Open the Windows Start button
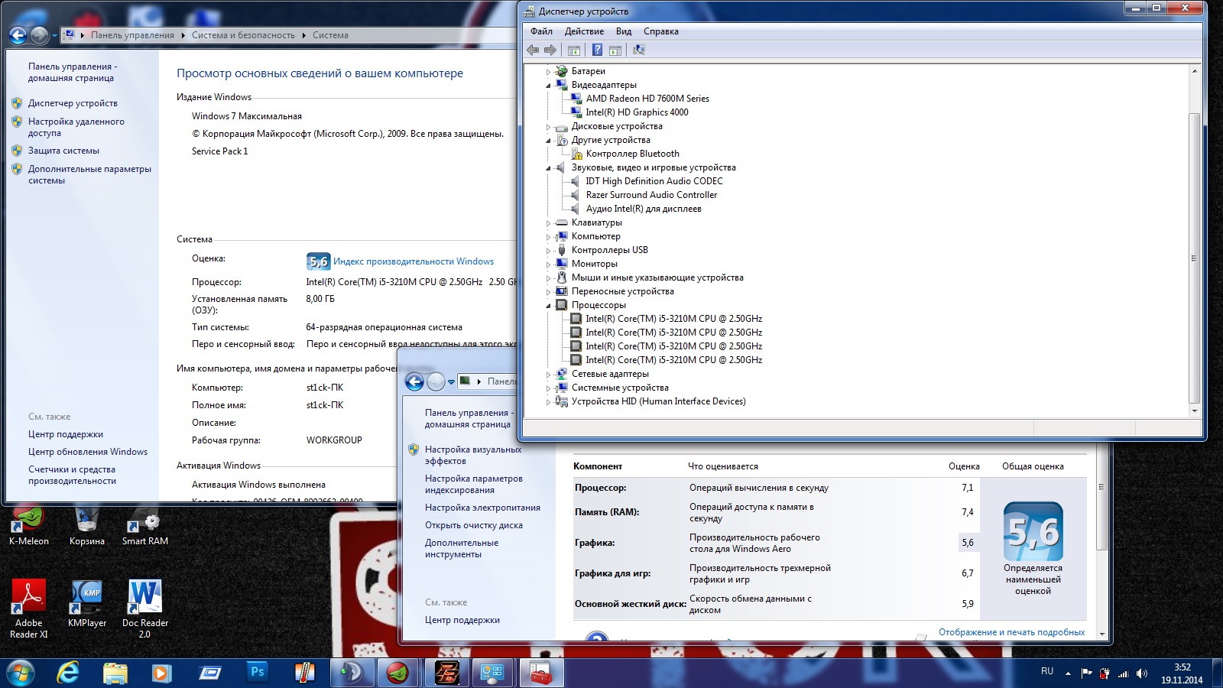This screenshot has width=1223, height=688. tap(20, 673)
